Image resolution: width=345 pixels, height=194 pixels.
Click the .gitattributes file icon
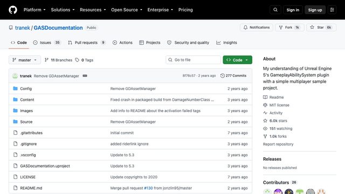point(15,133)
